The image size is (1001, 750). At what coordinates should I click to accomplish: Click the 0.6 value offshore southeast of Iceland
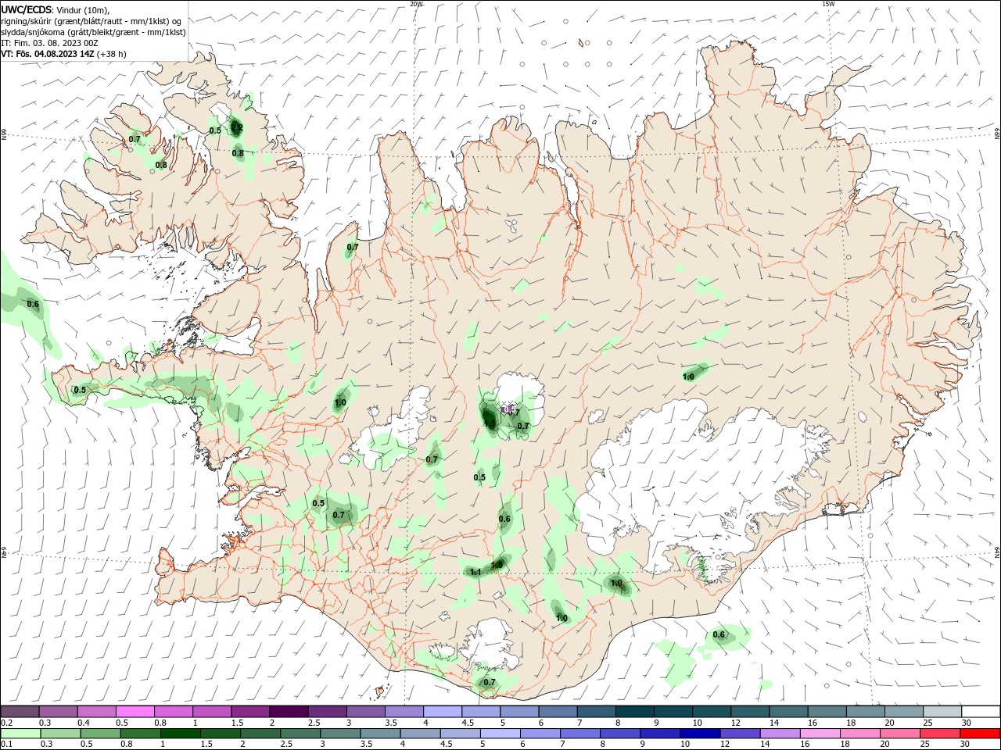click(719, 635)
